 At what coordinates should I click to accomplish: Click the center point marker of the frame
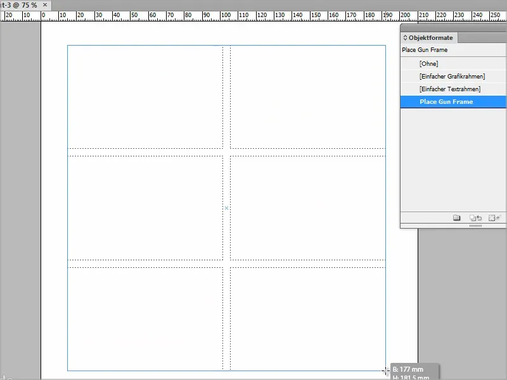pyautogui.click(x=226, y=208)
